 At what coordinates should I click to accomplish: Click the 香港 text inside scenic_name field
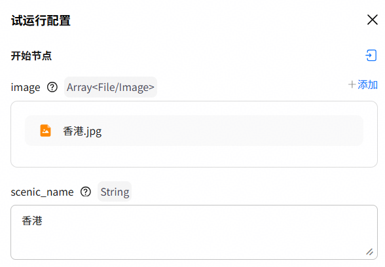tap(32, 221)
